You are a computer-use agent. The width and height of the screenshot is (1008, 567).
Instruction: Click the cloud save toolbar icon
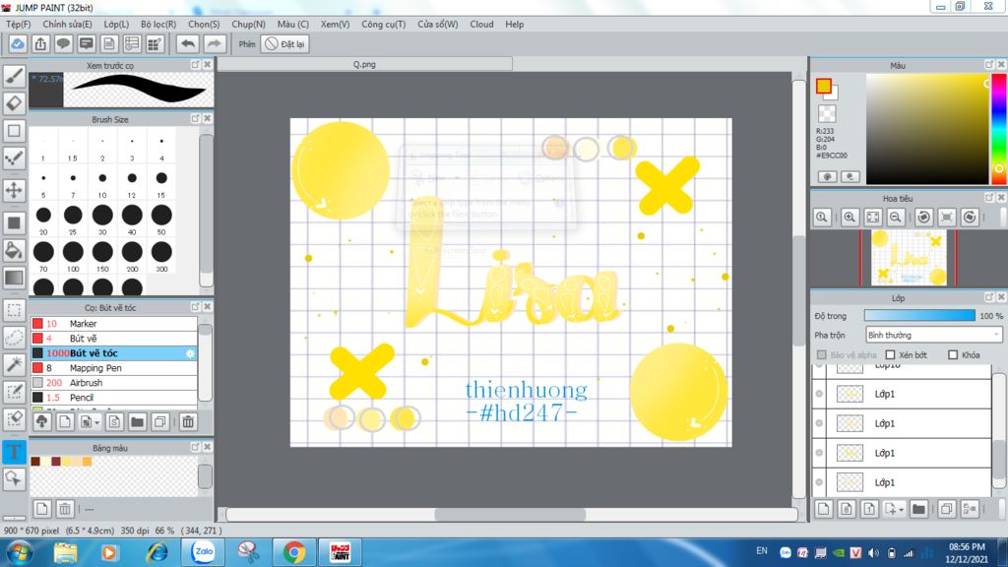click(x=18, y=43)
